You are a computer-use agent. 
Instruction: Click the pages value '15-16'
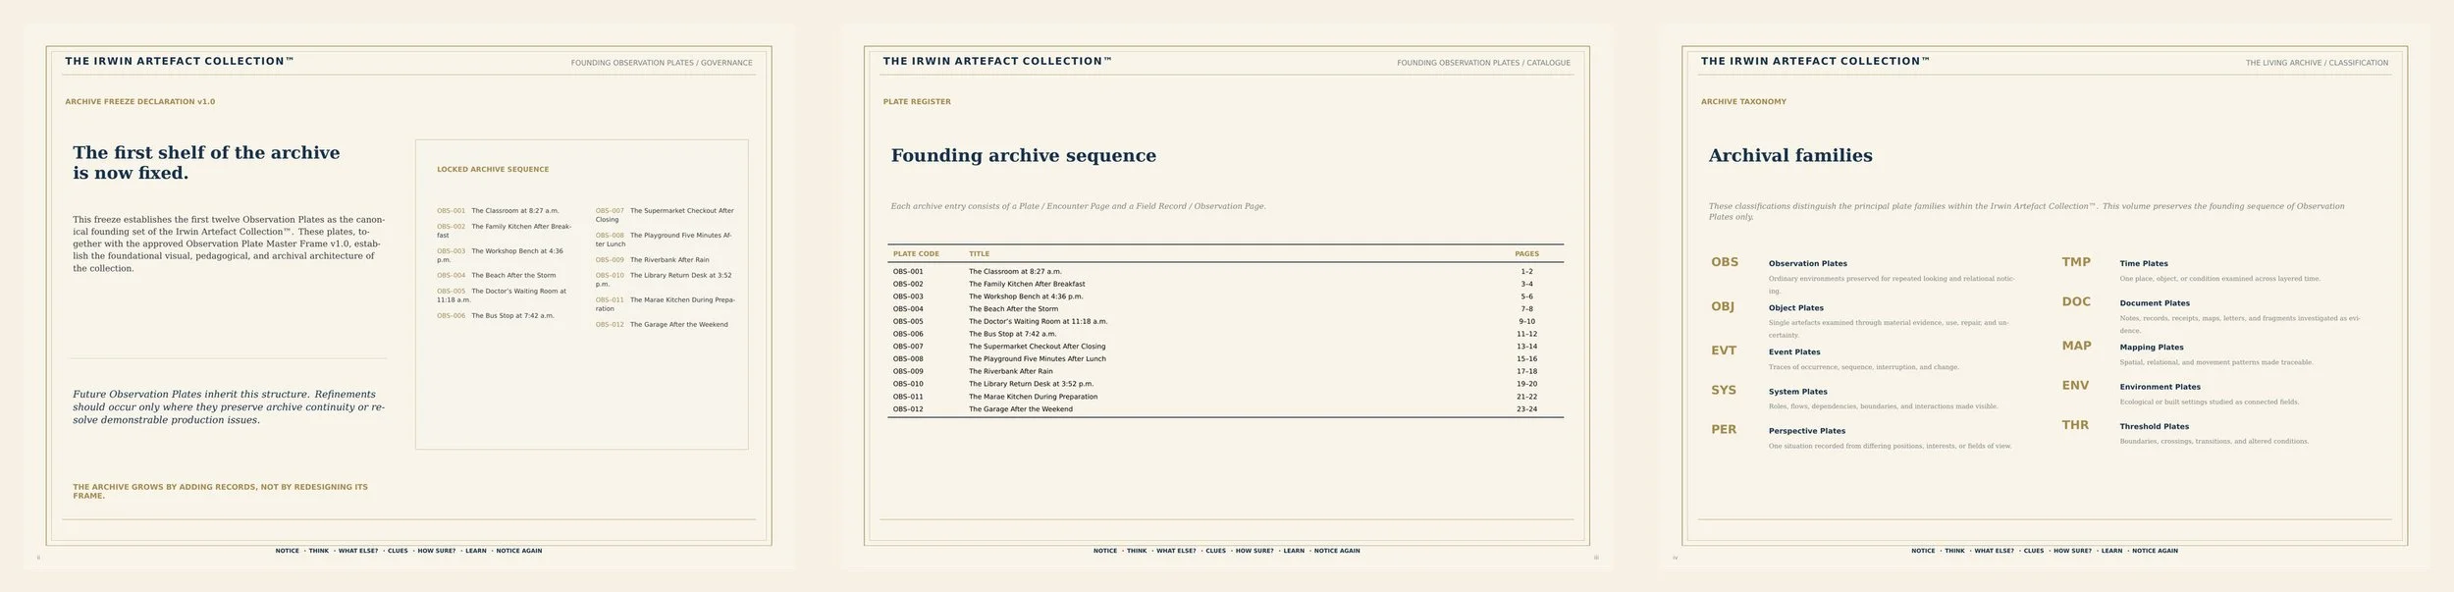pos(1526,359)
